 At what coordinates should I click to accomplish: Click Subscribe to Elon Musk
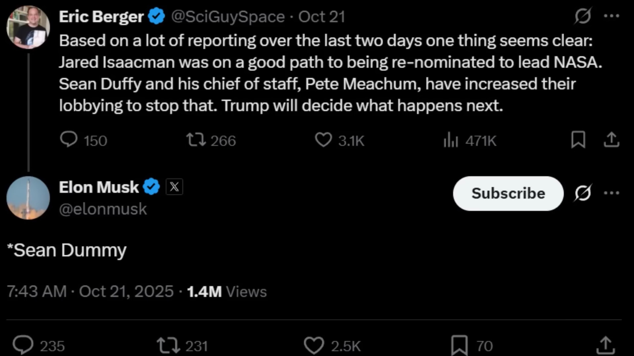508,193
